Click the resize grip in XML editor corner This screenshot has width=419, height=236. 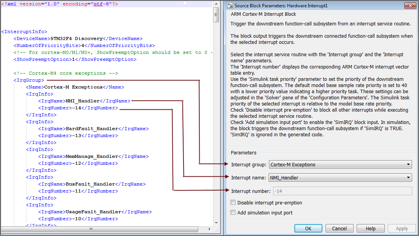pos(217,229)
